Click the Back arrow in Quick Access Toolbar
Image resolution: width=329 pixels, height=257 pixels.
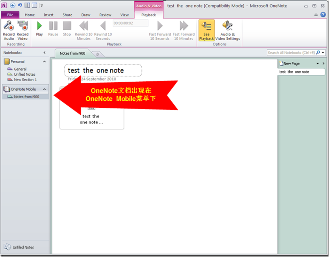coord(13,5)
